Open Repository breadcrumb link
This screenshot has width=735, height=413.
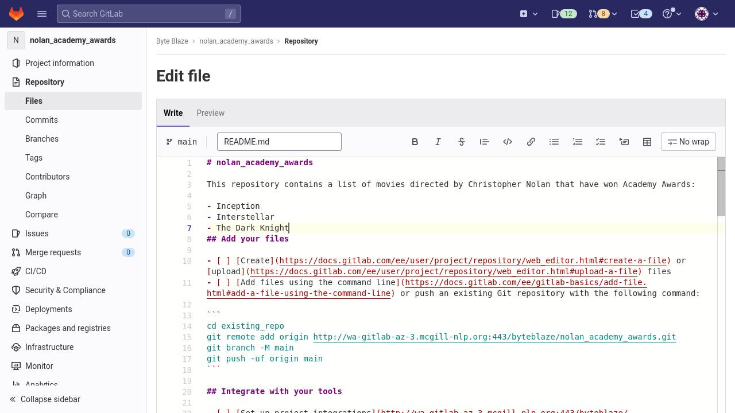(x=301, y=41)
